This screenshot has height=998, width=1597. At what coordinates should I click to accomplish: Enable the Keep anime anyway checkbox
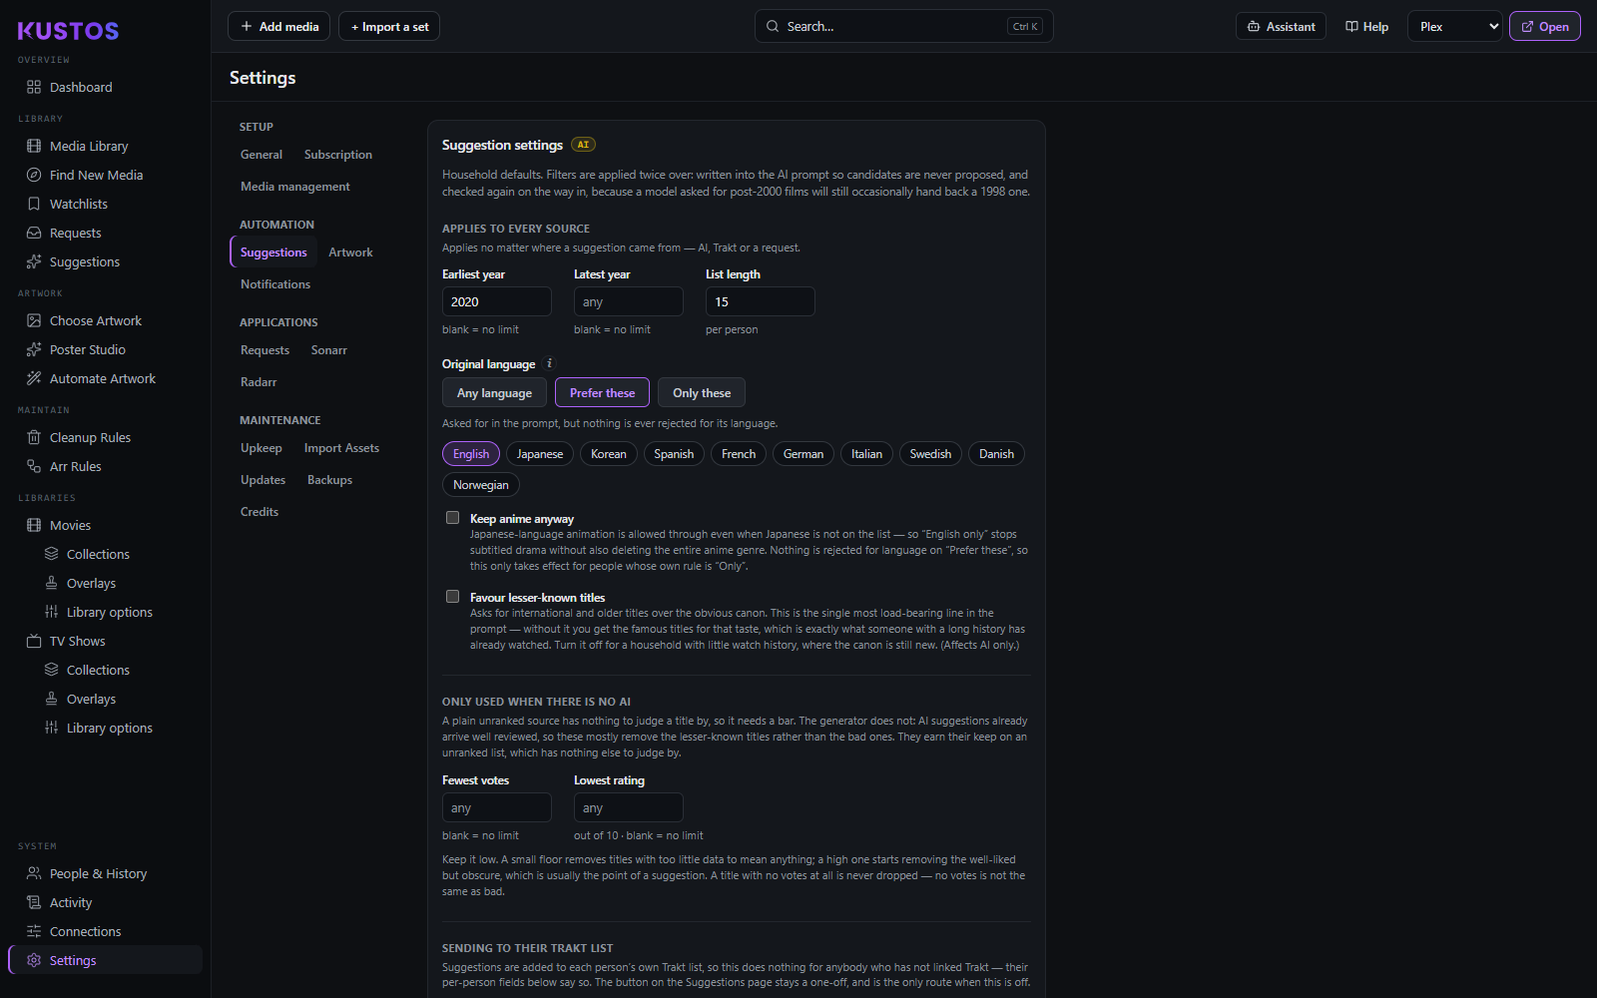pyautogui.click(x=452, y=518)
